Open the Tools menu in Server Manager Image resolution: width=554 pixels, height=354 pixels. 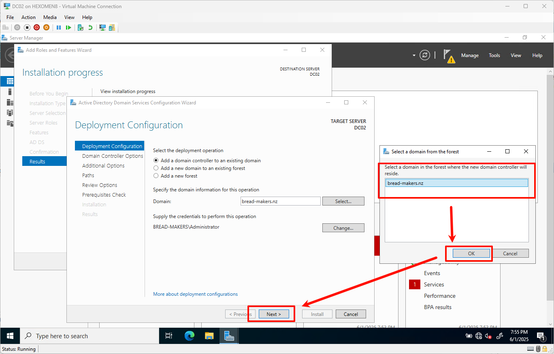point(494,55)
